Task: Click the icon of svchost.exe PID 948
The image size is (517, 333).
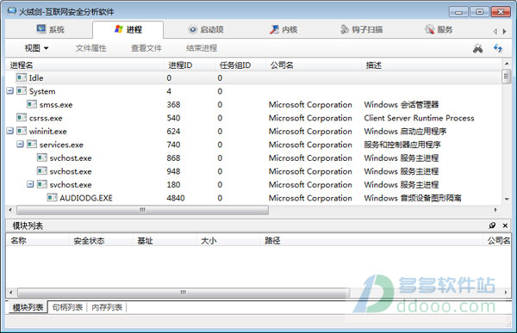Action: coord(42,171)
